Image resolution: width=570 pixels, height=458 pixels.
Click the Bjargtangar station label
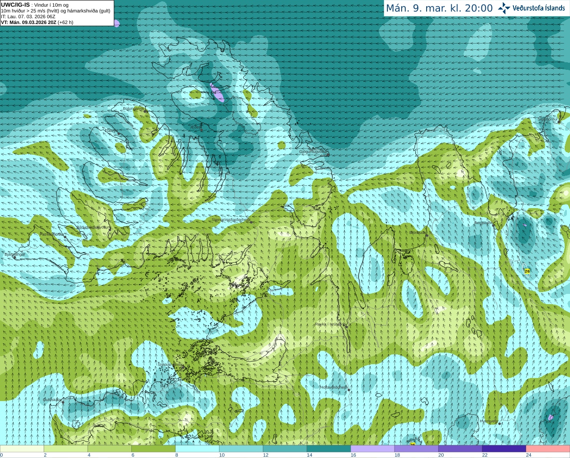pyautogui.click(x=15, y=254)
